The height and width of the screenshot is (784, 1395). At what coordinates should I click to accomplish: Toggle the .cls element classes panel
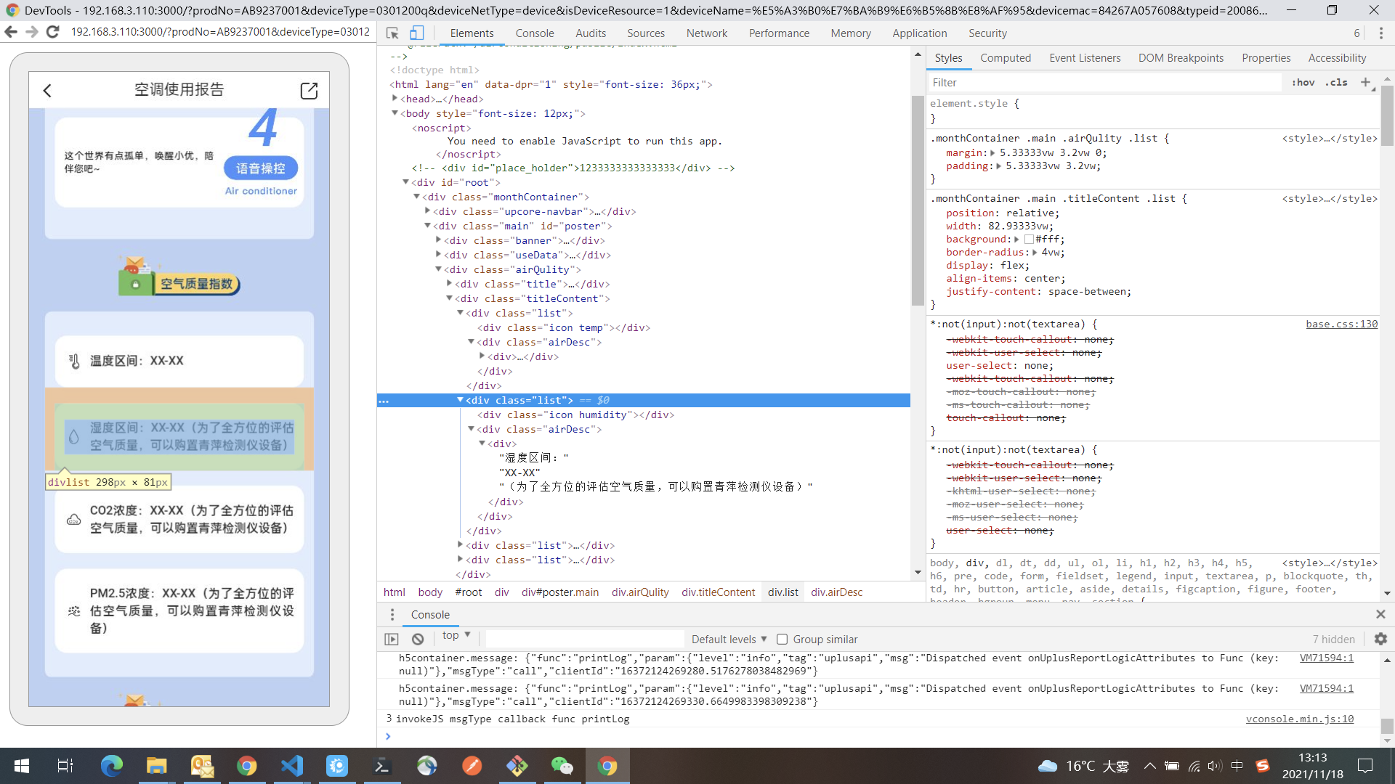[x=1336, y=82]
